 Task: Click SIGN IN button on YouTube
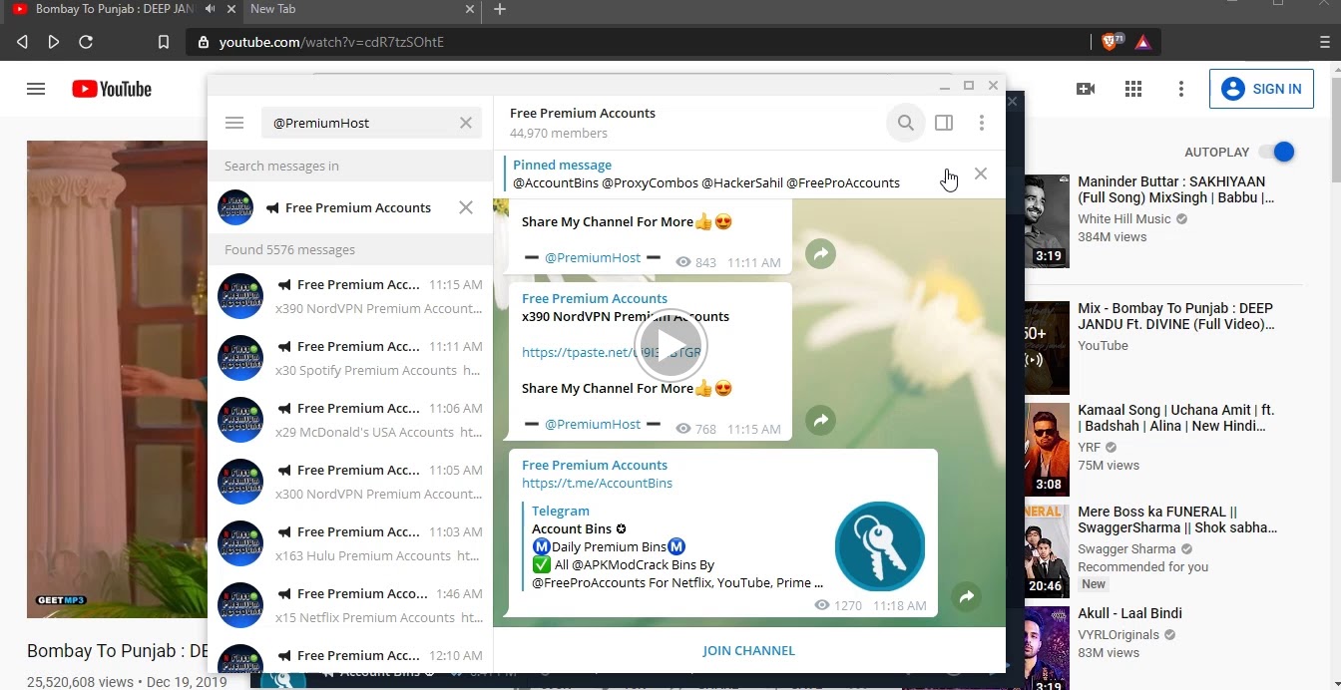click(x=1261, y=89)
